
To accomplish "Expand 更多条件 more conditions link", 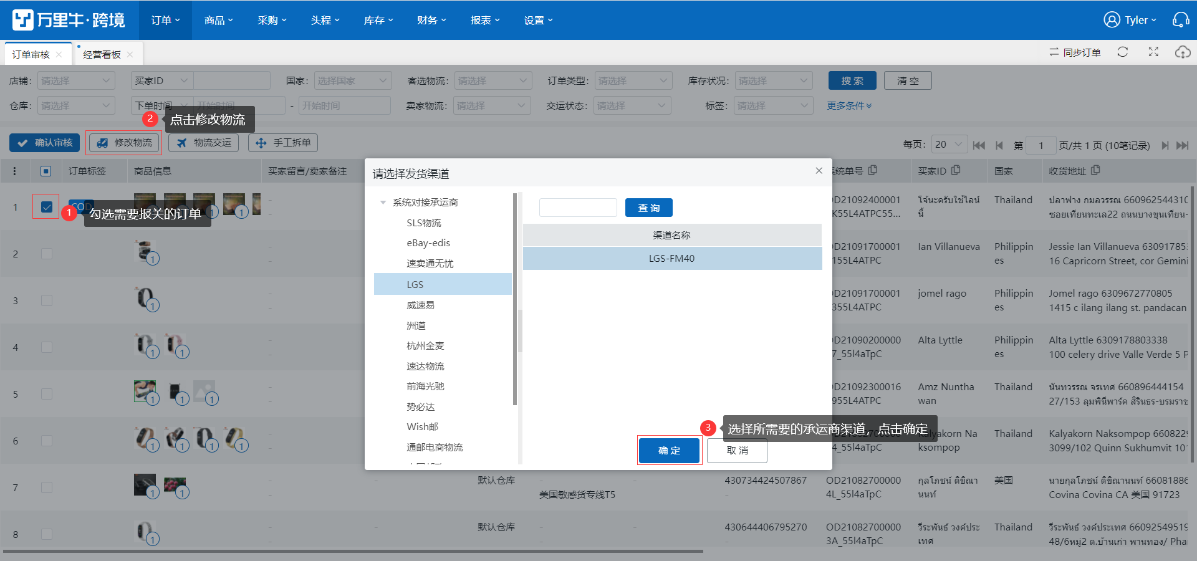I will coord(849,105).
